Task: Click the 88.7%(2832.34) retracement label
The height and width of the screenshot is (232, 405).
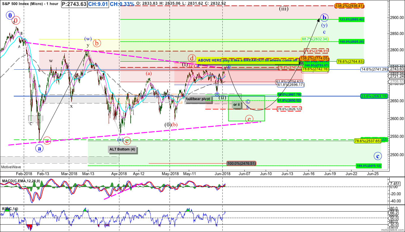Action: click(x=315, y=39)
